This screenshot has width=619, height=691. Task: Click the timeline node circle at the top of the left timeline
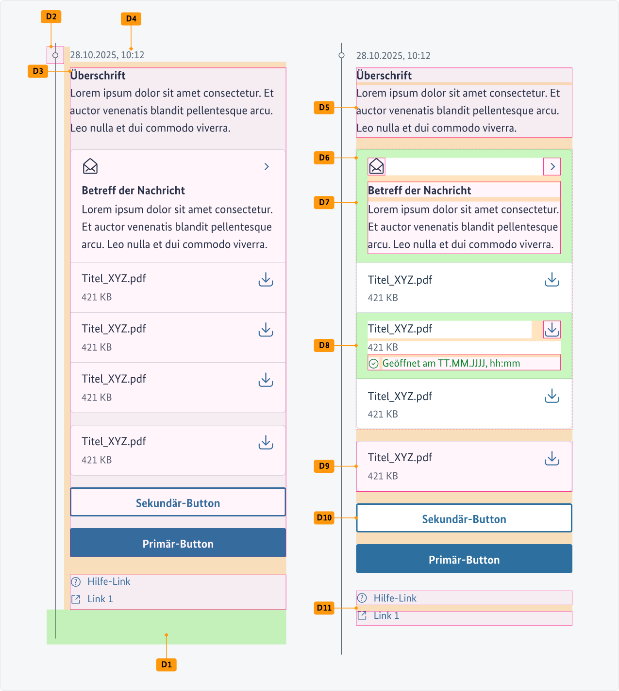(55, 55)
